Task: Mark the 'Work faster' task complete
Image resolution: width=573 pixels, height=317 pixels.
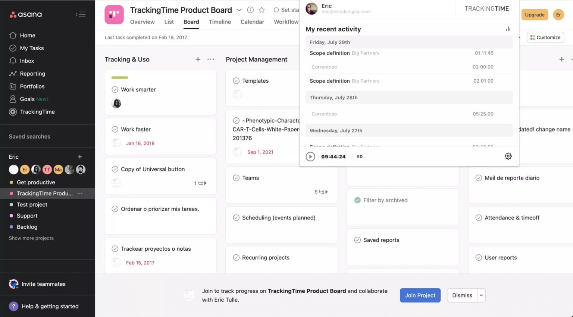Action: (115, 129)
